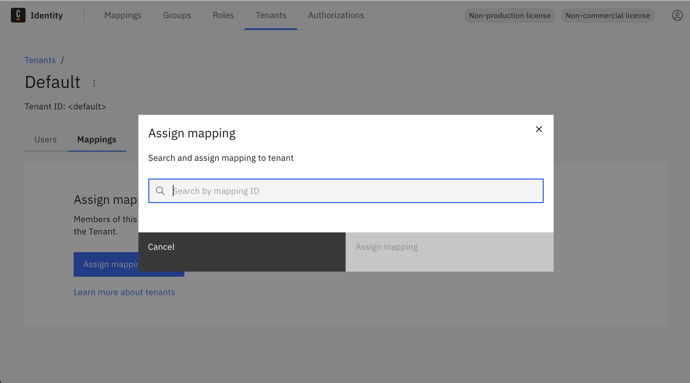Viewport: 690px width, 383px height.
Task: Click the Non-commercial license badge
Action: [607, 15]
